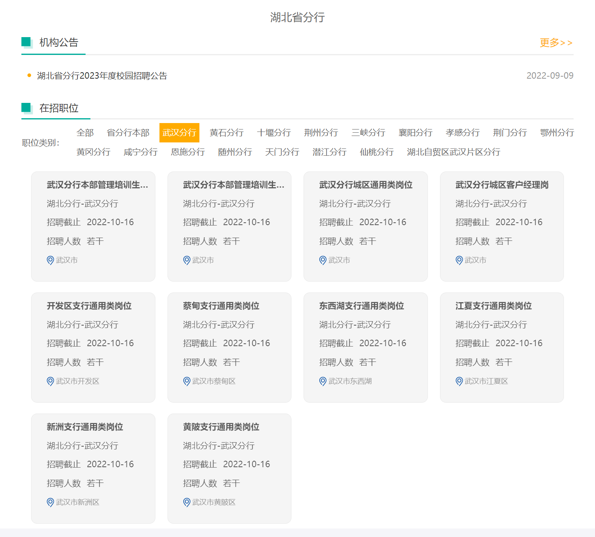595x537 pixels.
Task: Switch to 荆州分行 category
Action: tap(321, 133)
